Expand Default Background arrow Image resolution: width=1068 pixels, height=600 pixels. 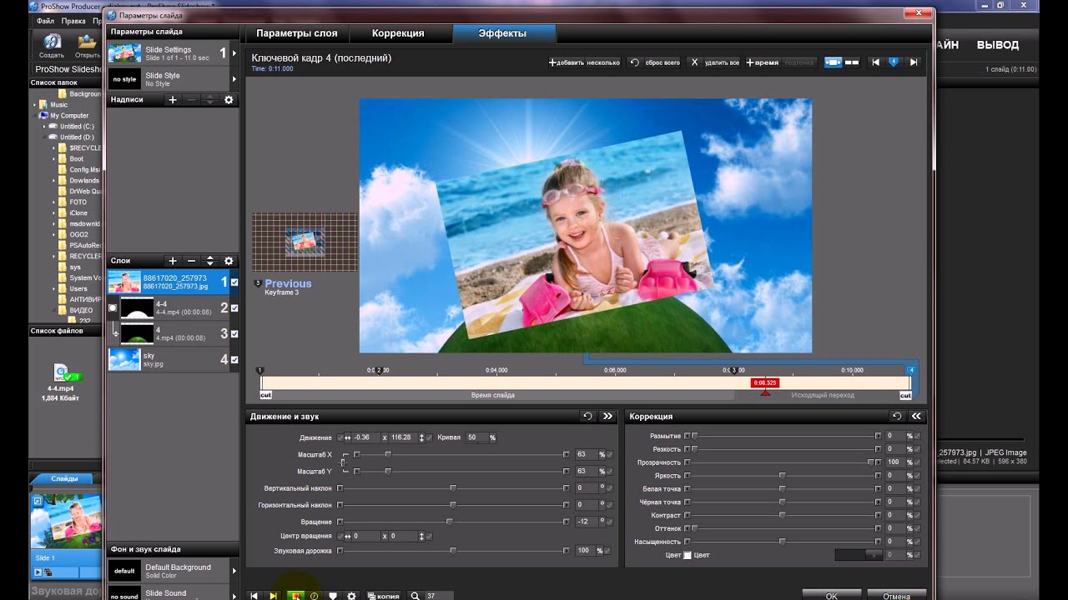click(x=234, y=571)
